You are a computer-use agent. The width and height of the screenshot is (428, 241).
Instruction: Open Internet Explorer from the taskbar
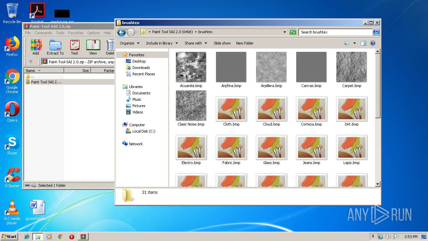27,237
